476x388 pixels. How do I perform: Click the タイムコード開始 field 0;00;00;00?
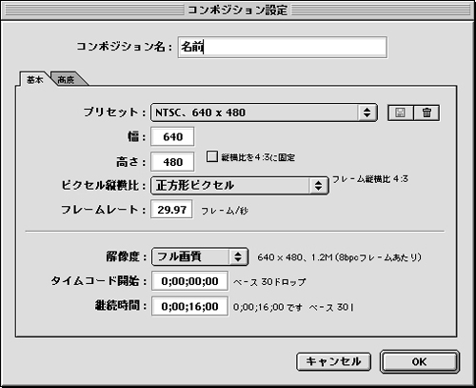pos(189,281)
